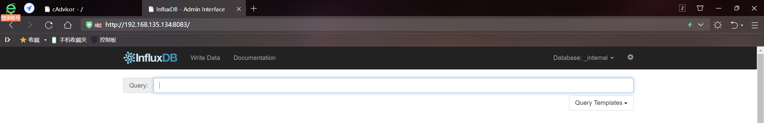
Task: Expand the address bar dropdown chevron
Action: coord(701,25)
